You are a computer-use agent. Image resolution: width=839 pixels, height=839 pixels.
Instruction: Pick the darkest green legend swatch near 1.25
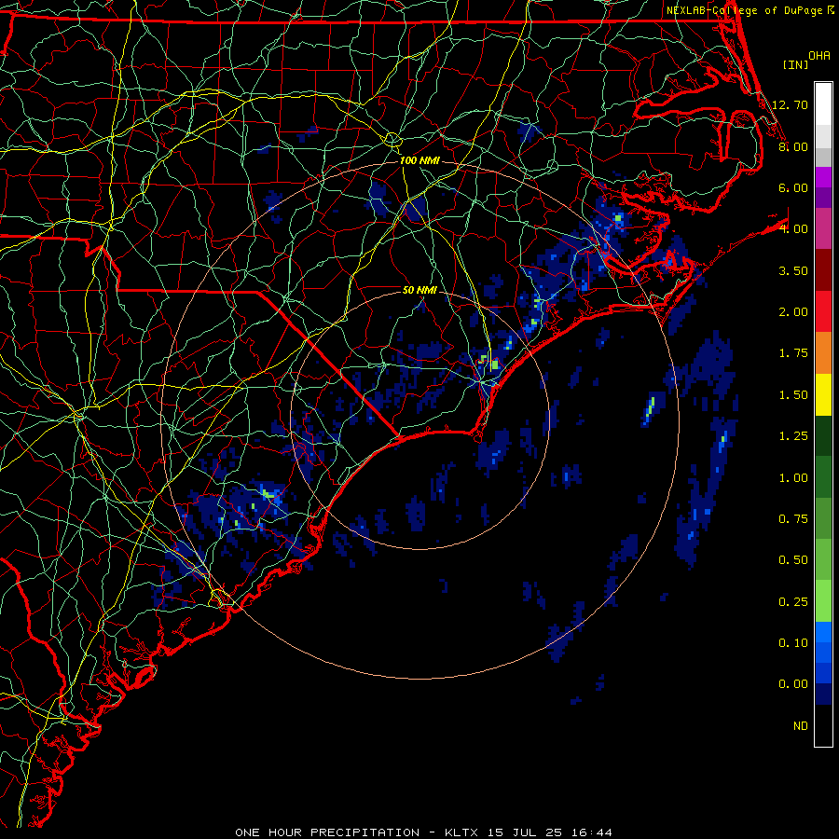coord(823,435)
